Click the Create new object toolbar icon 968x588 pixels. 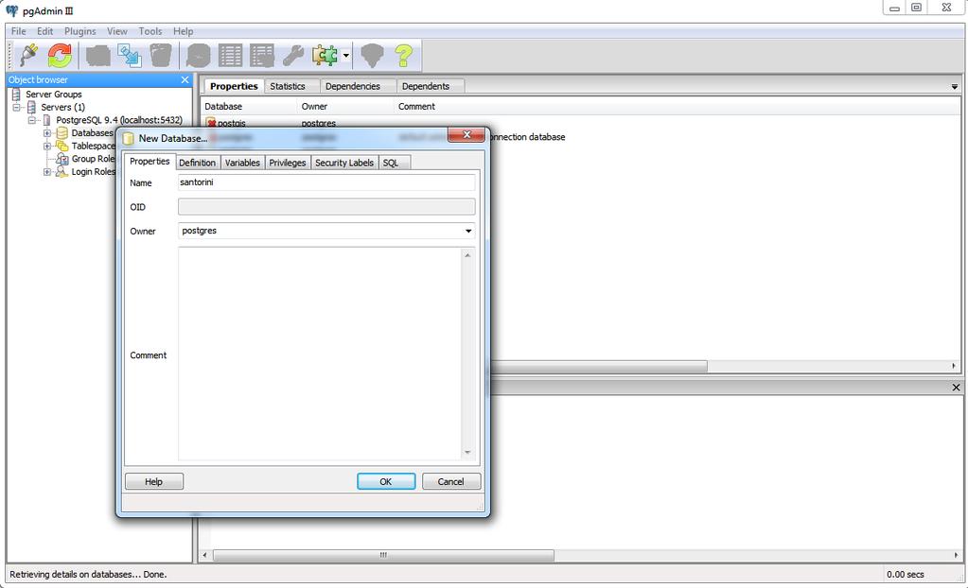[x=130, y=56]
